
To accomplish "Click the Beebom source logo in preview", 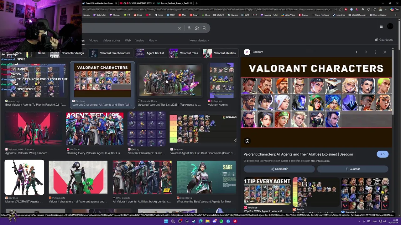I will [247, 52].
